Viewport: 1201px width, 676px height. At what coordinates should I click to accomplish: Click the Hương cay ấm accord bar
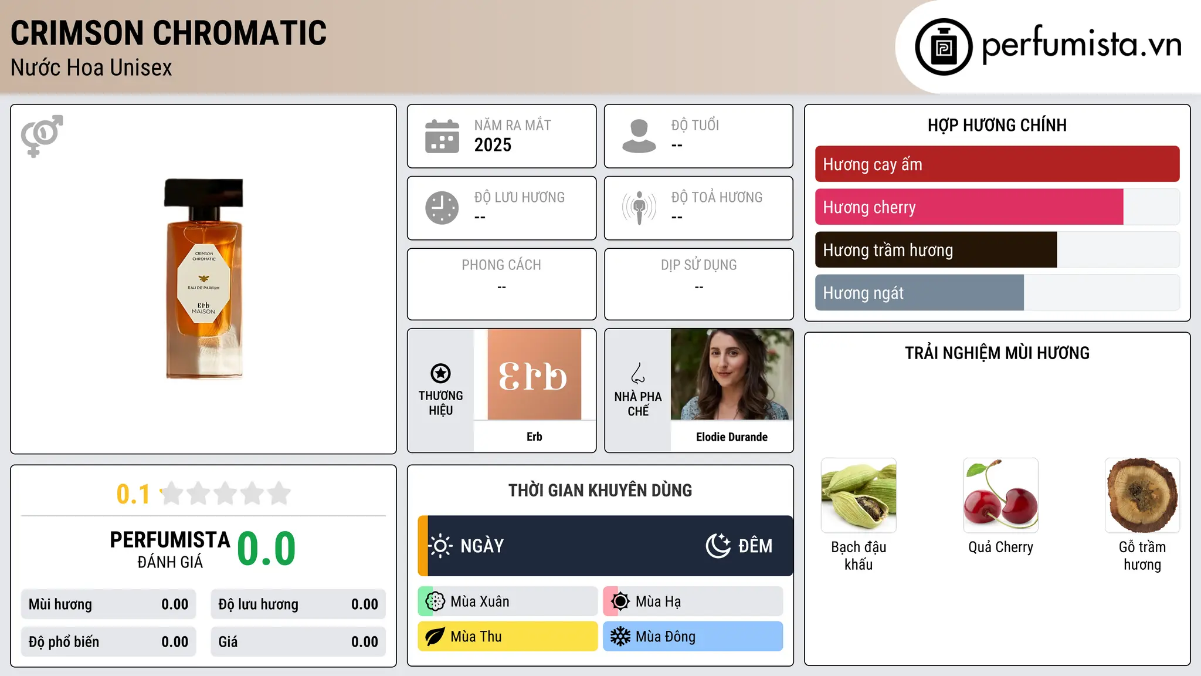pos(997,164)
